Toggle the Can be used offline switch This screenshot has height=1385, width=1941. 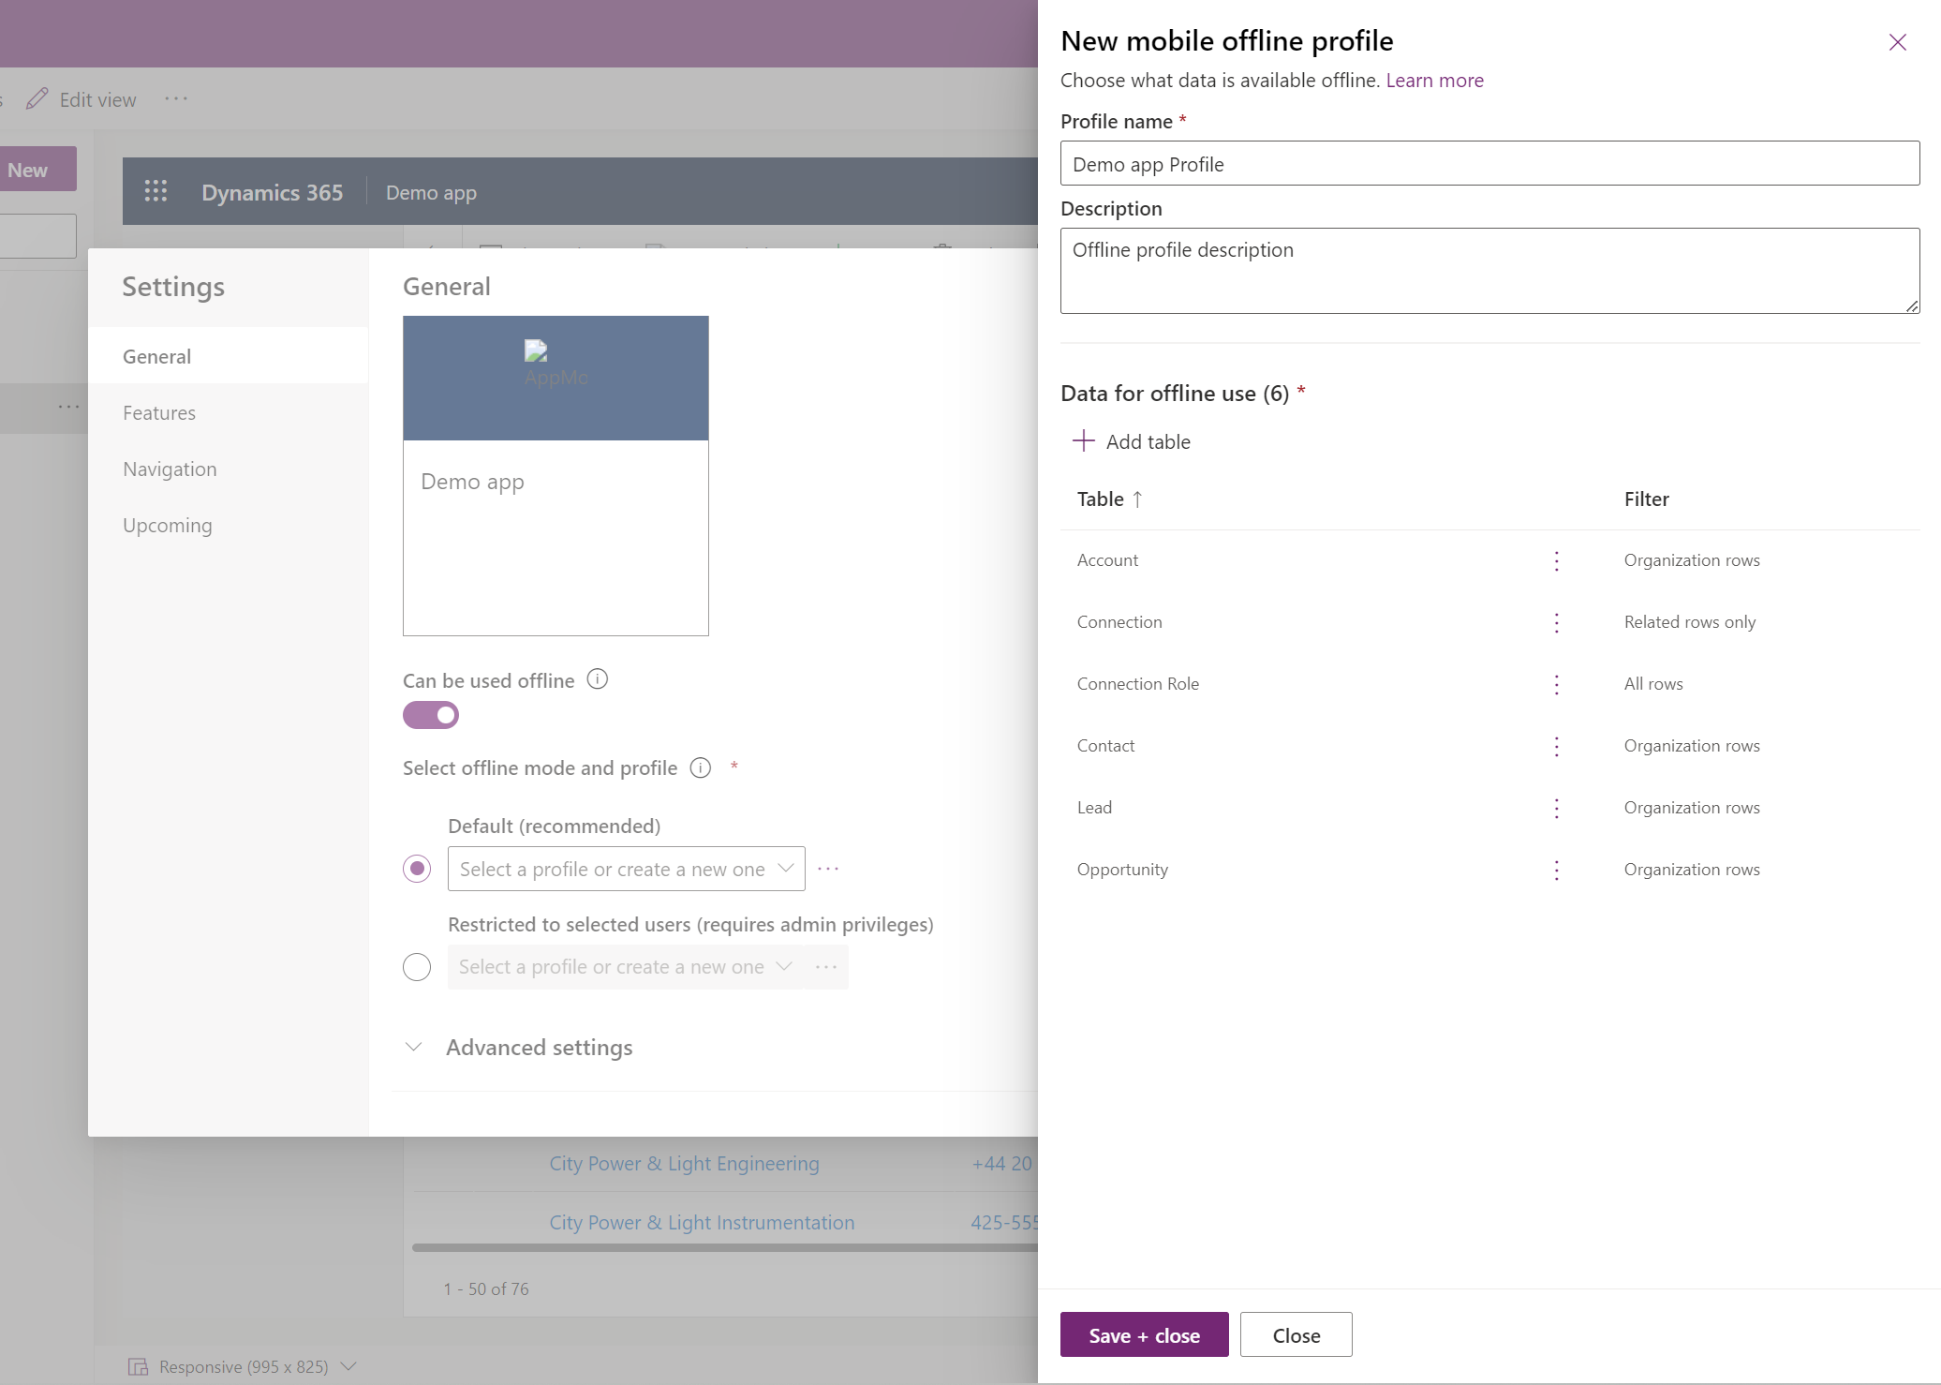[430, 715]
